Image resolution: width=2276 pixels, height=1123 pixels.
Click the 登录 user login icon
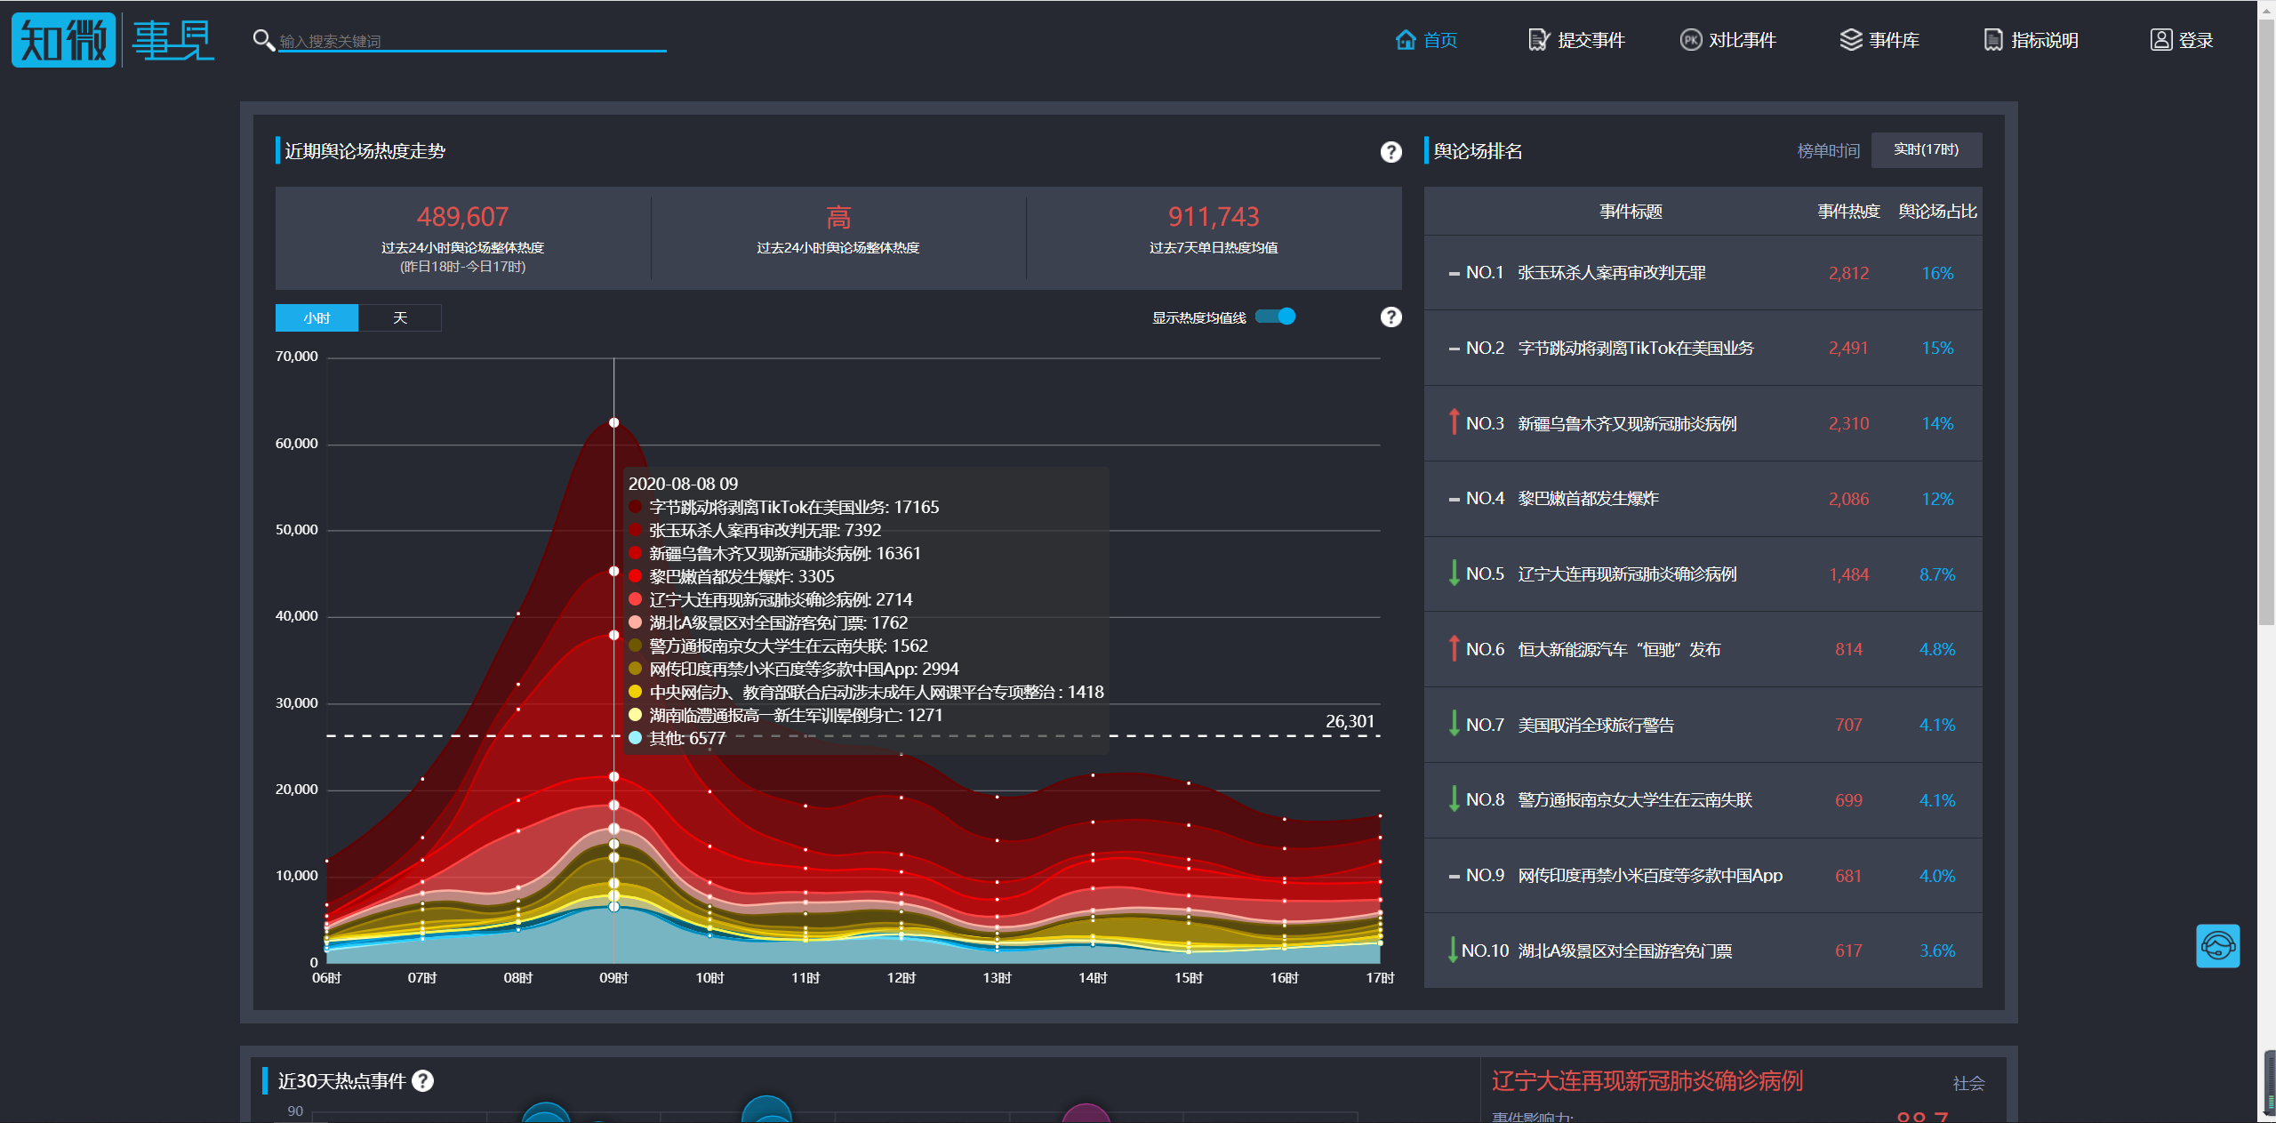tap(2160, 40)
